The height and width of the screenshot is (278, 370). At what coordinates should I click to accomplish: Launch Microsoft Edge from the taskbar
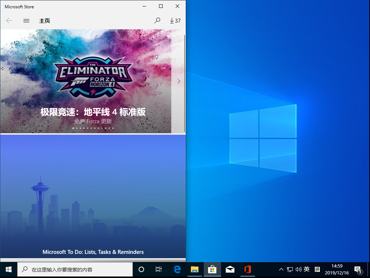pyautogui.click(x=177, y=269)
